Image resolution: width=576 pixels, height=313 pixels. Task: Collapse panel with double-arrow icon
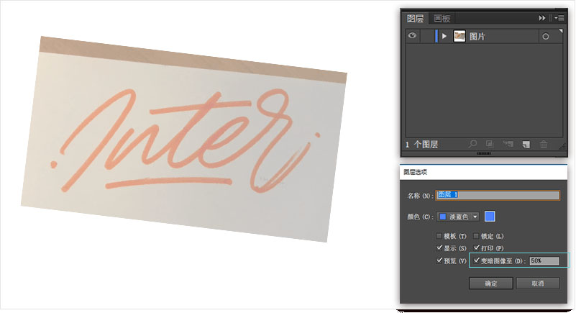click(541, 18)
